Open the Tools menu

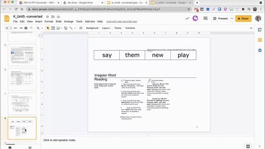point(79,22)
